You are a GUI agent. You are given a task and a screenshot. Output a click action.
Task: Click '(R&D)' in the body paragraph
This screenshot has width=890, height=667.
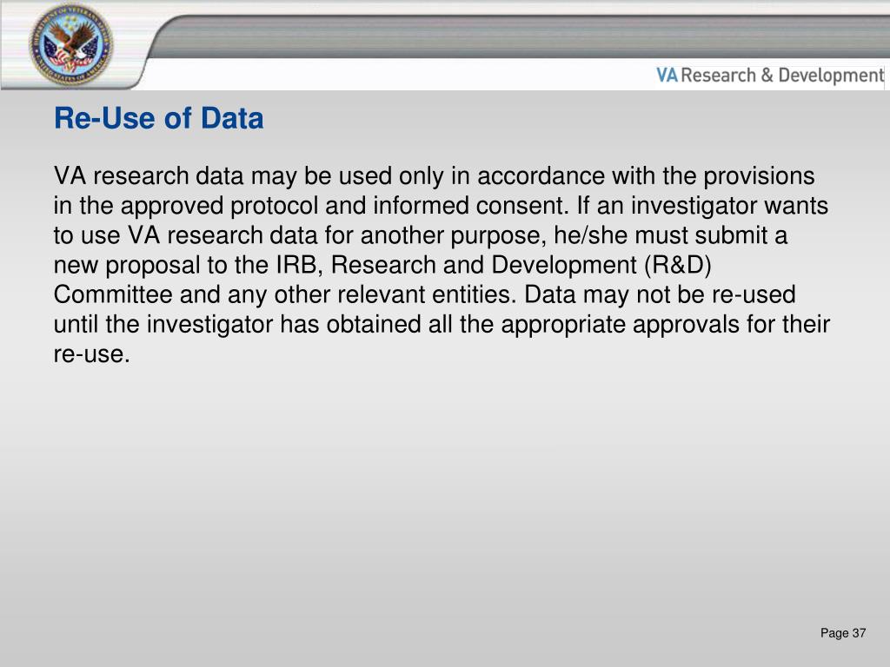(x=678, y=265)
